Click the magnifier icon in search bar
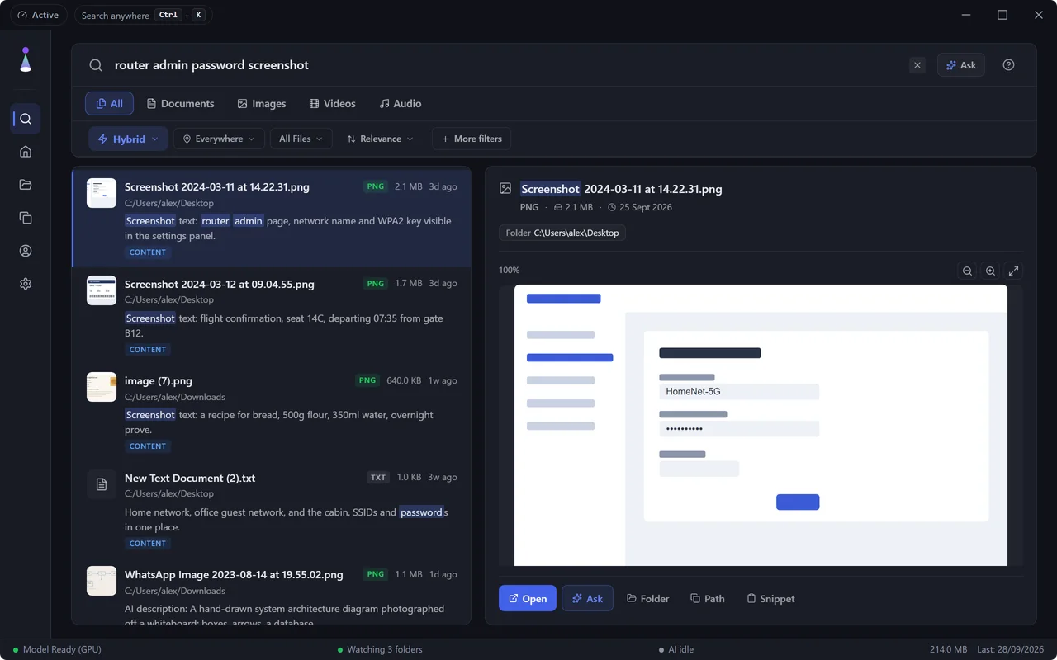Screen dimensions: 1057x660 click(x=96, y=65)
